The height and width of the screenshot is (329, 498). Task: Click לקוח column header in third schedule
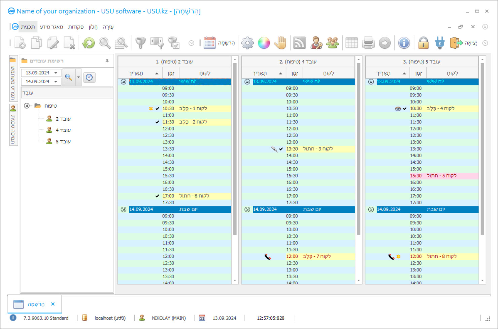click(453, 73)
